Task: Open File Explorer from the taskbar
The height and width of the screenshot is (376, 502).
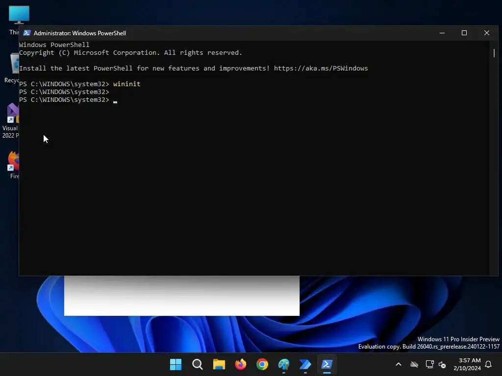Action: click(219, 364)
